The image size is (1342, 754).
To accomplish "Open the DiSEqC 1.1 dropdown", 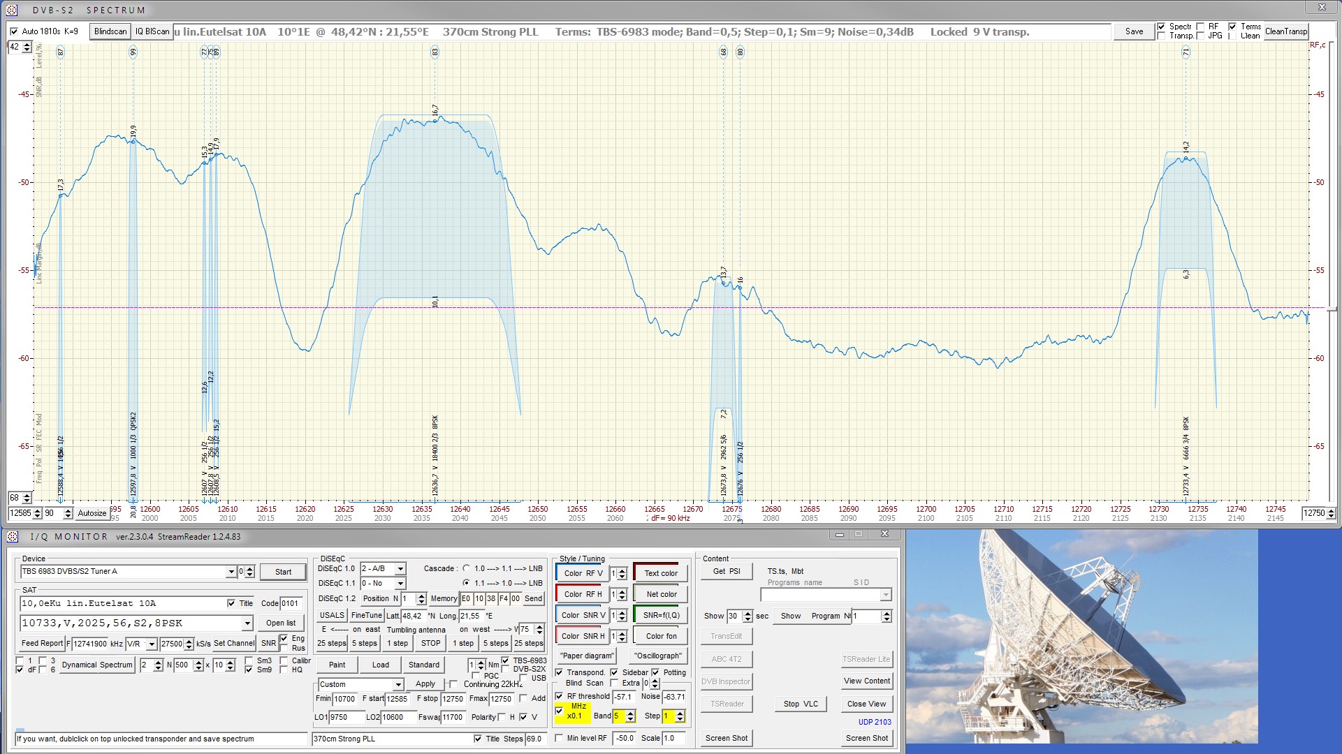I will pos(400,583).
